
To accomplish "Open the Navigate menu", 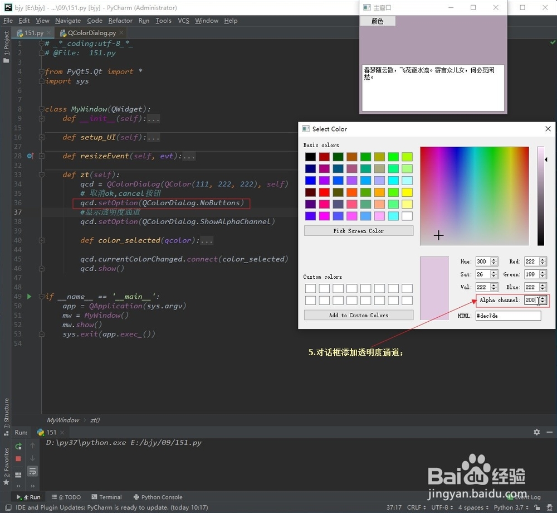I will 68,21.
